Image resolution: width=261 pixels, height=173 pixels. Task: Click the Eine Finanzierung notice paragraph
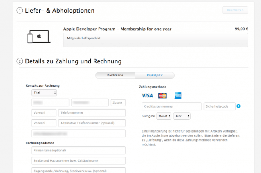click(191, 138)
